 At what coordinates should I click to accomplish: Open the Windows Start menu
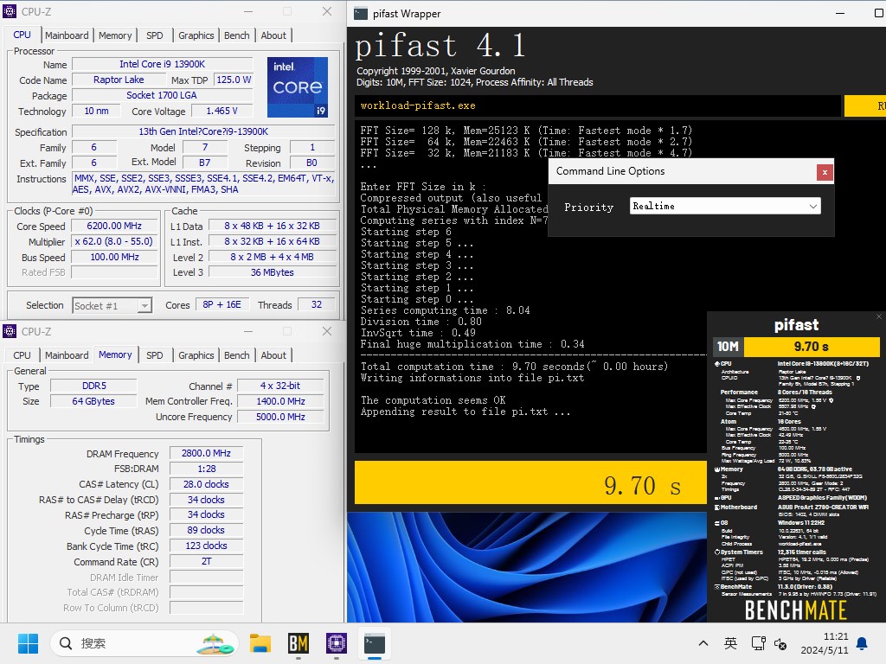click(x=28, y=643)
